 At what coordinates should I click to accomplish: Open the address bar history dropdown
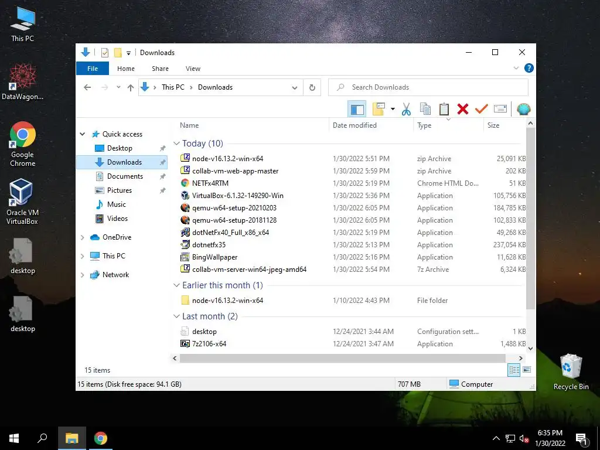click(294, 88)
